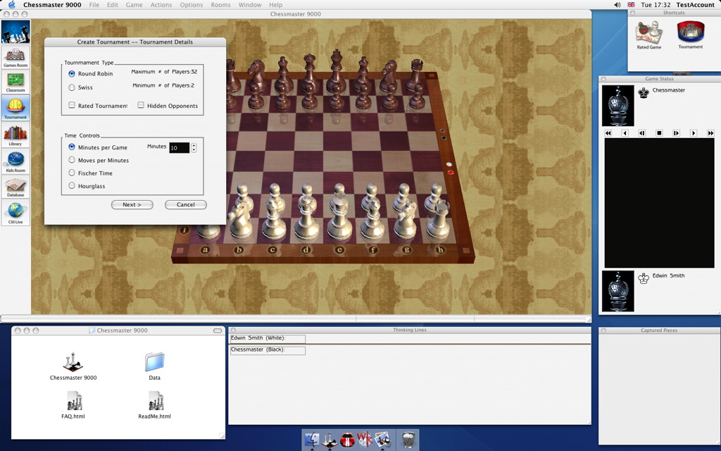This screenshot has width=721, height=451.
Task: Click the Edwin Smith (White) thinking line field
Action: coord(267,339)
